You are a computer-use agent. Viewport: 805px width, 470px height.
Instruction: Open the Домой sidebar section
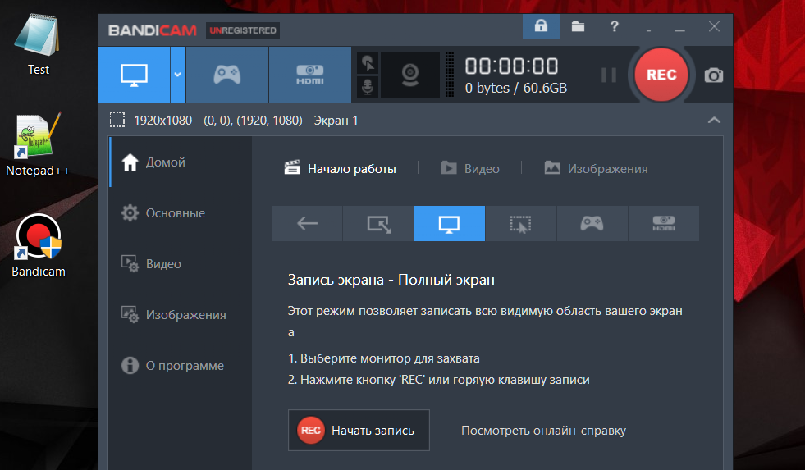pyautogui.click(x=181, y=162)
